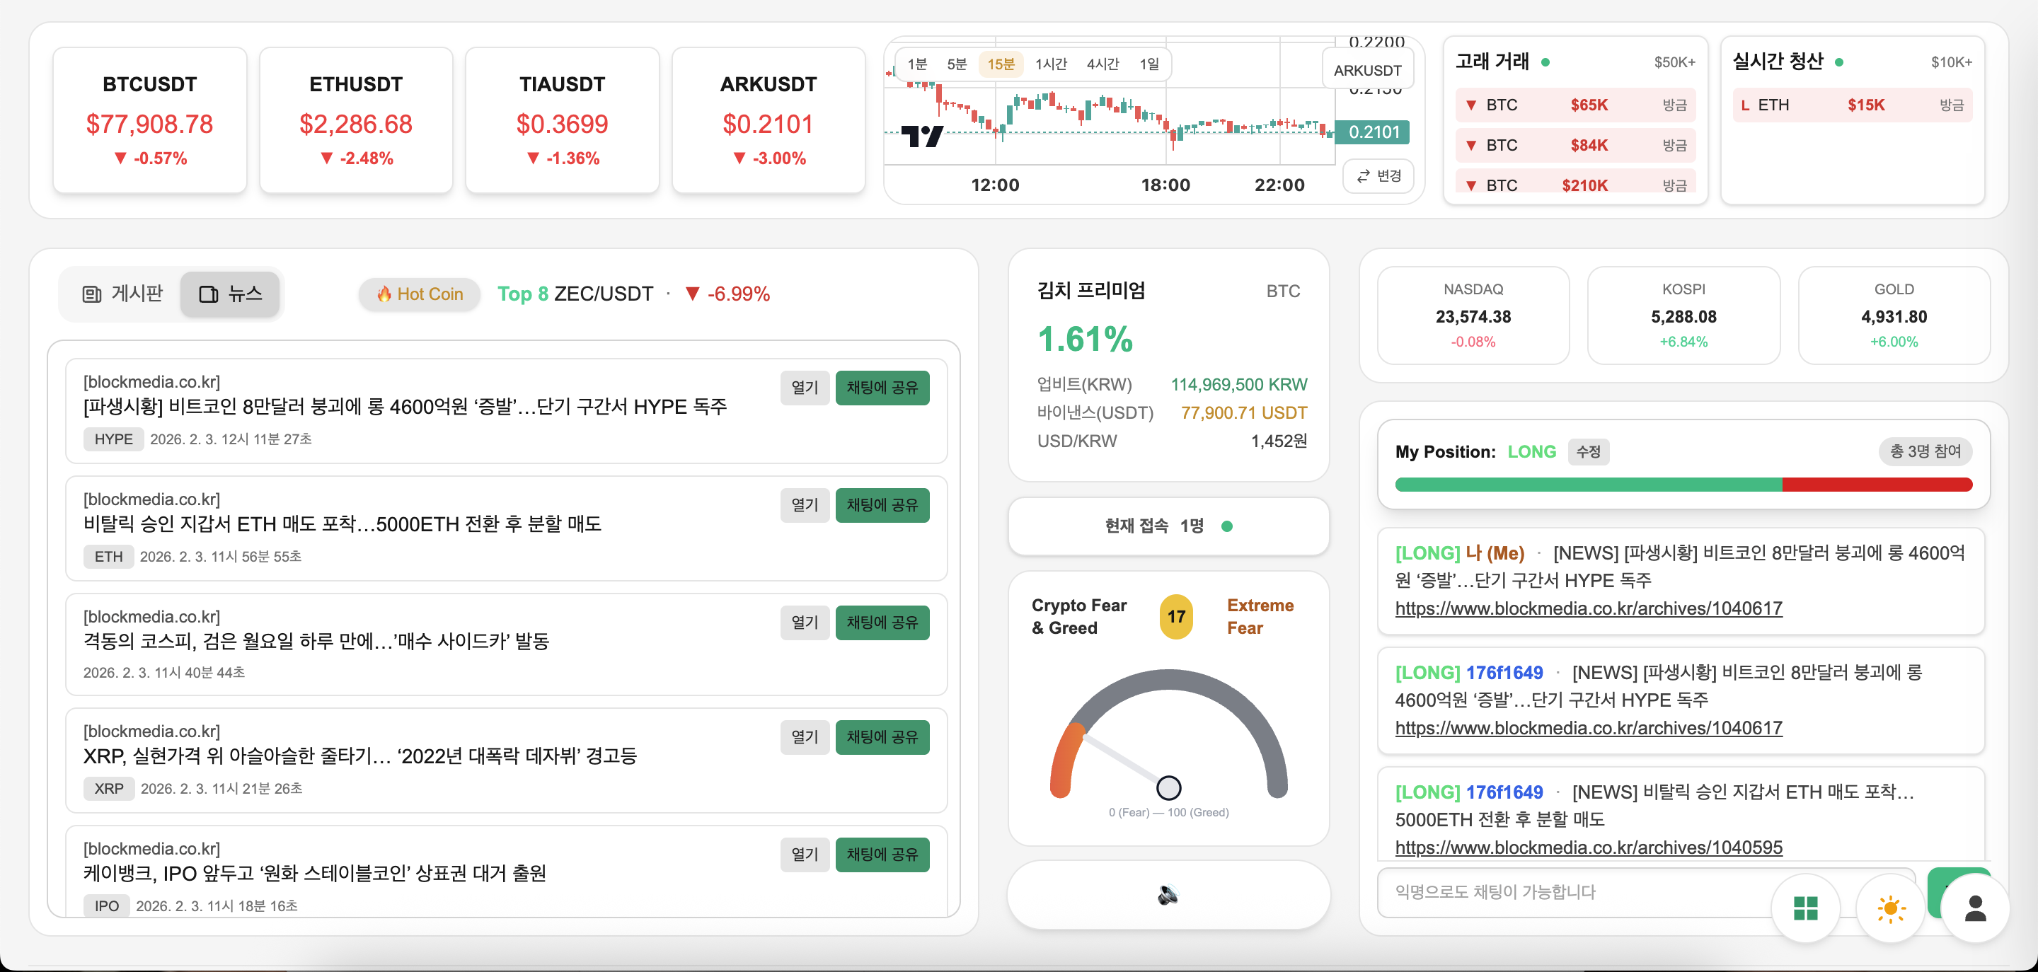Click the TradingView logo on chart
Screen dimensions: 2038x972
coord(921,136)
